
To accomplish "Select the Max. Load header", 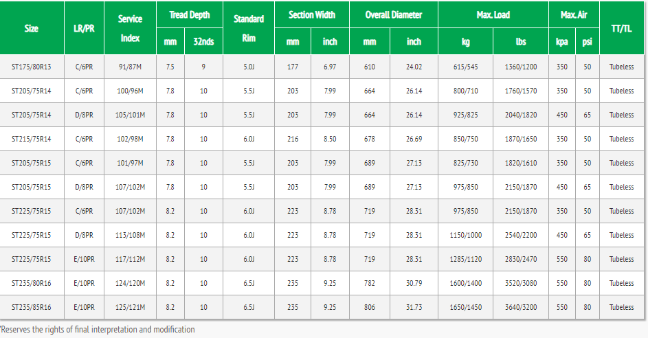I will coord(493,14).
